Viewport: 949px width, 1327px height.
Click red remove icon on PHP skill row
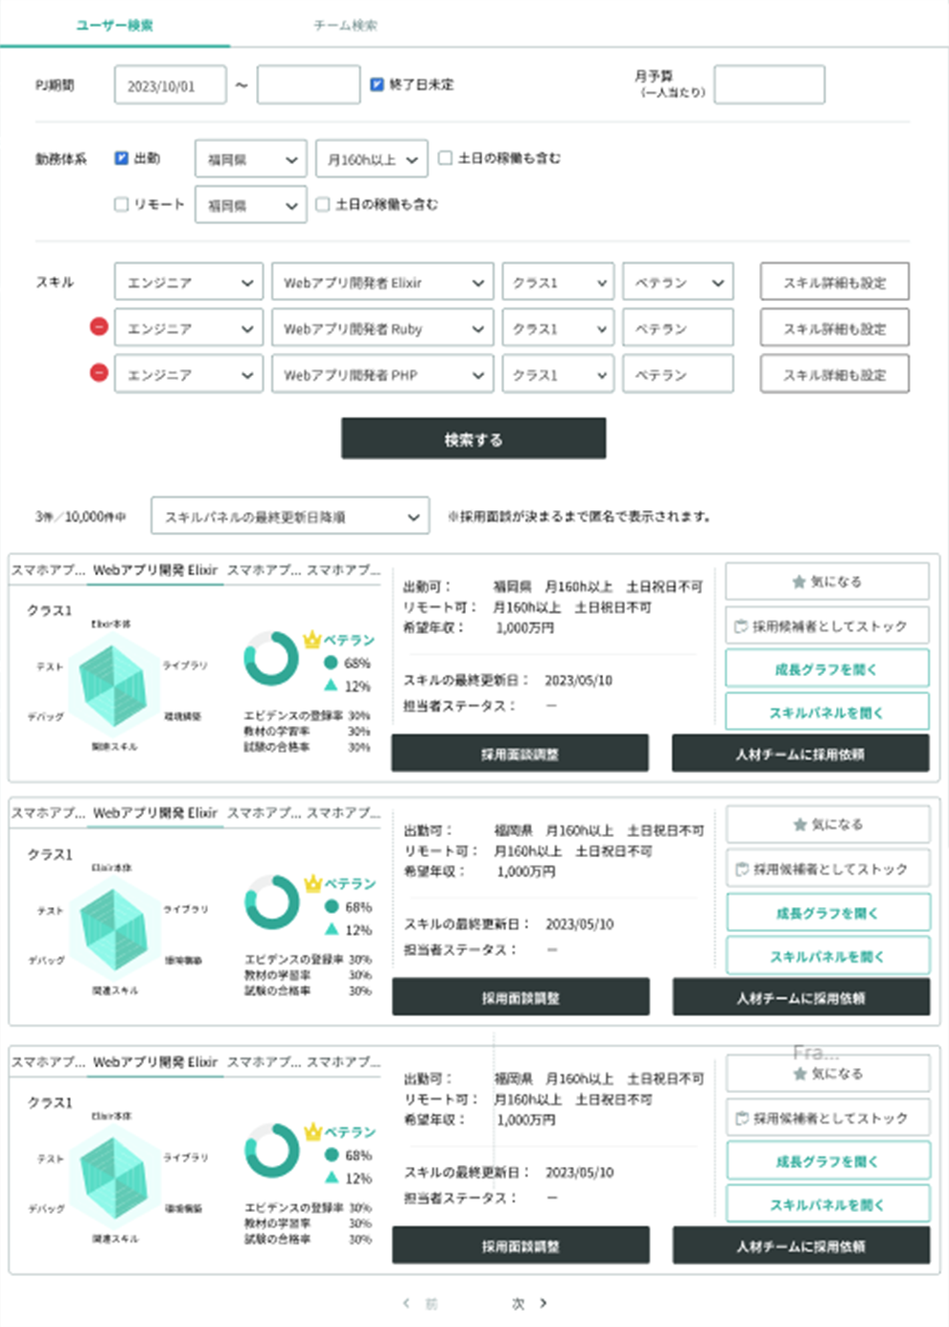click(x=99, y=372)
